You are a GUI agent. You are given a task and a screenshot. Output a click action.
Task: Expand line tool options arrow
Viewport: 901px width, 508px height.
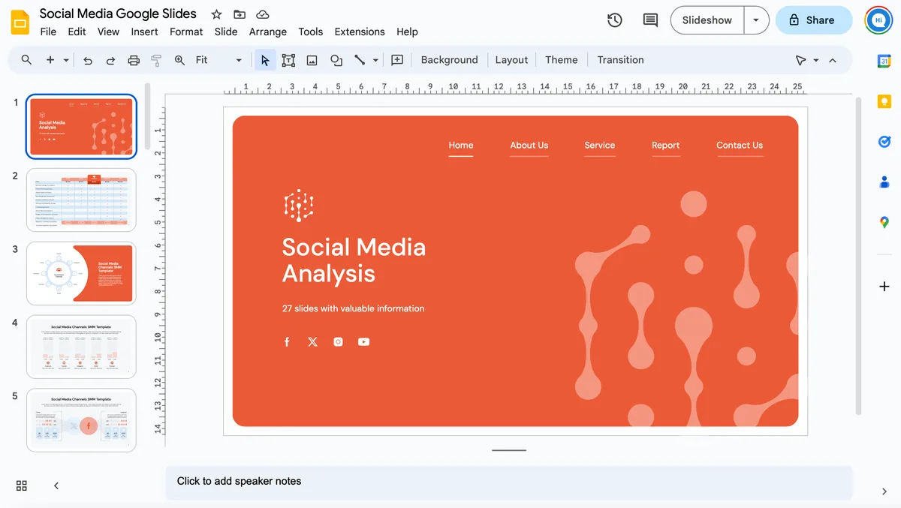(375, 60)
